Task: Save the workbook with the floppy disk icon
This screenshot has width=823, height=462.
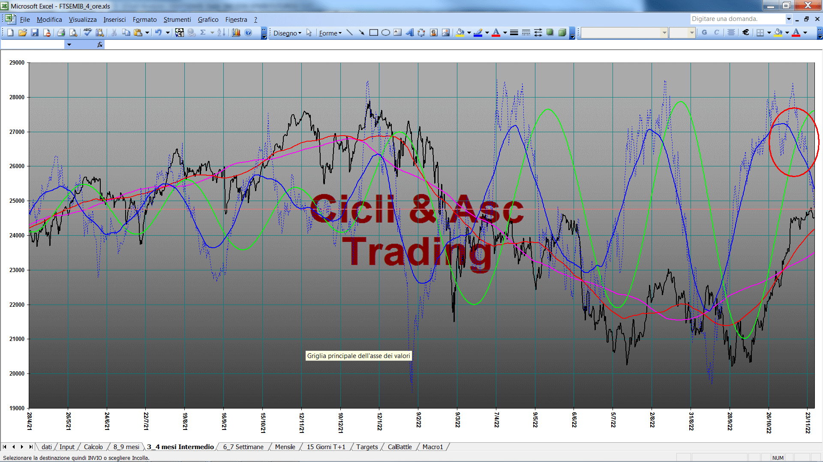Action: [35, 33]
